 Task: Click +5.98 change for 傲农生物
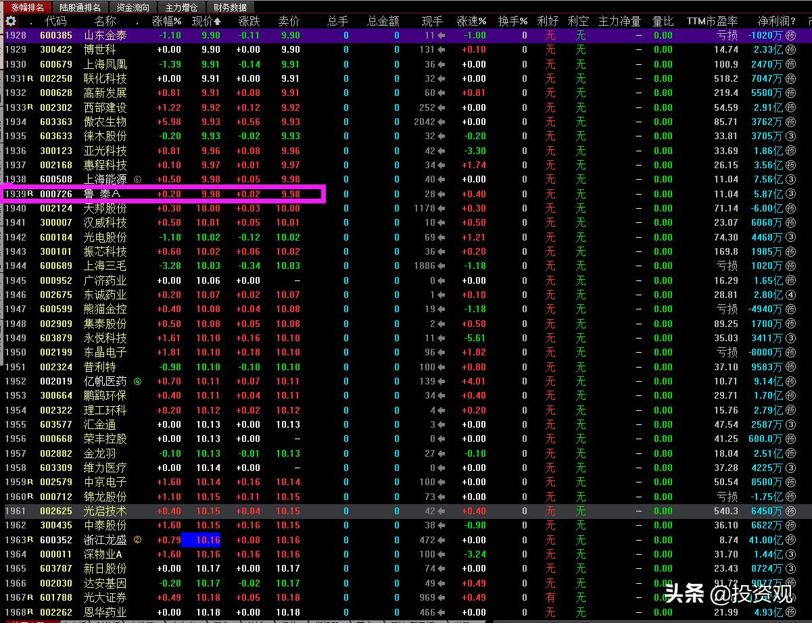[169, 122]
